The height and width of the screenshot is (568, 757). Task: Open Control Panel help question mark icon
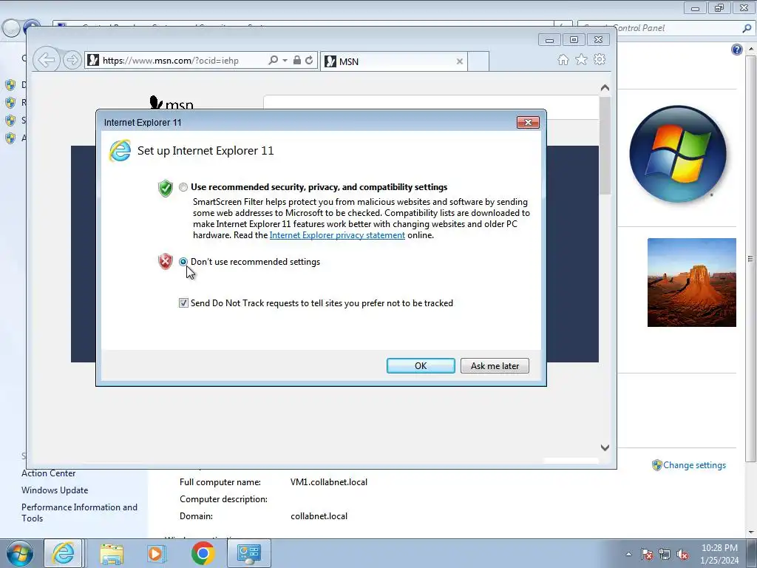pyautogui.click(x=737, y=50)
